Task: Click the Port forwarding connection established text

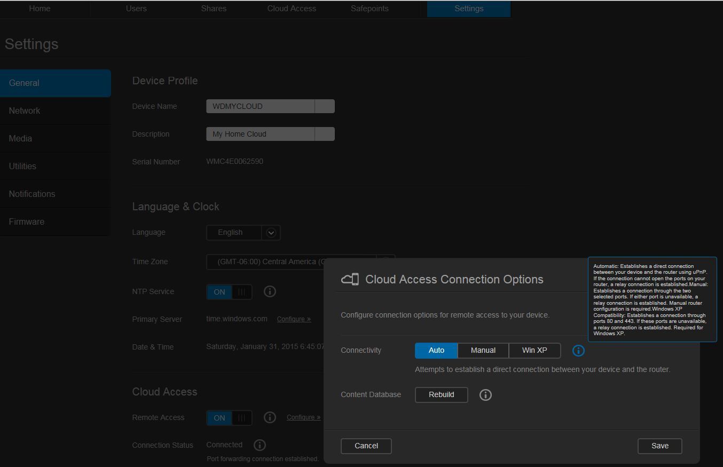Action: 263,459
